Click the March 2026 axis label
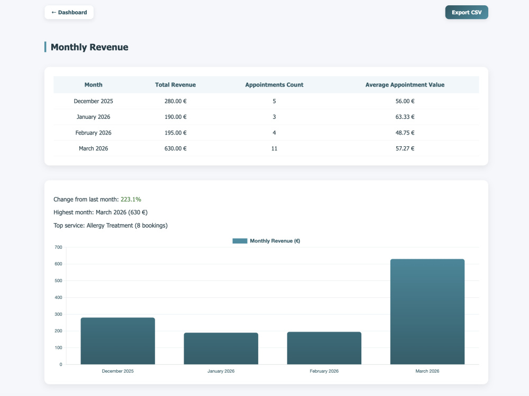The image size is (529, 396). (x=427, y=371)
